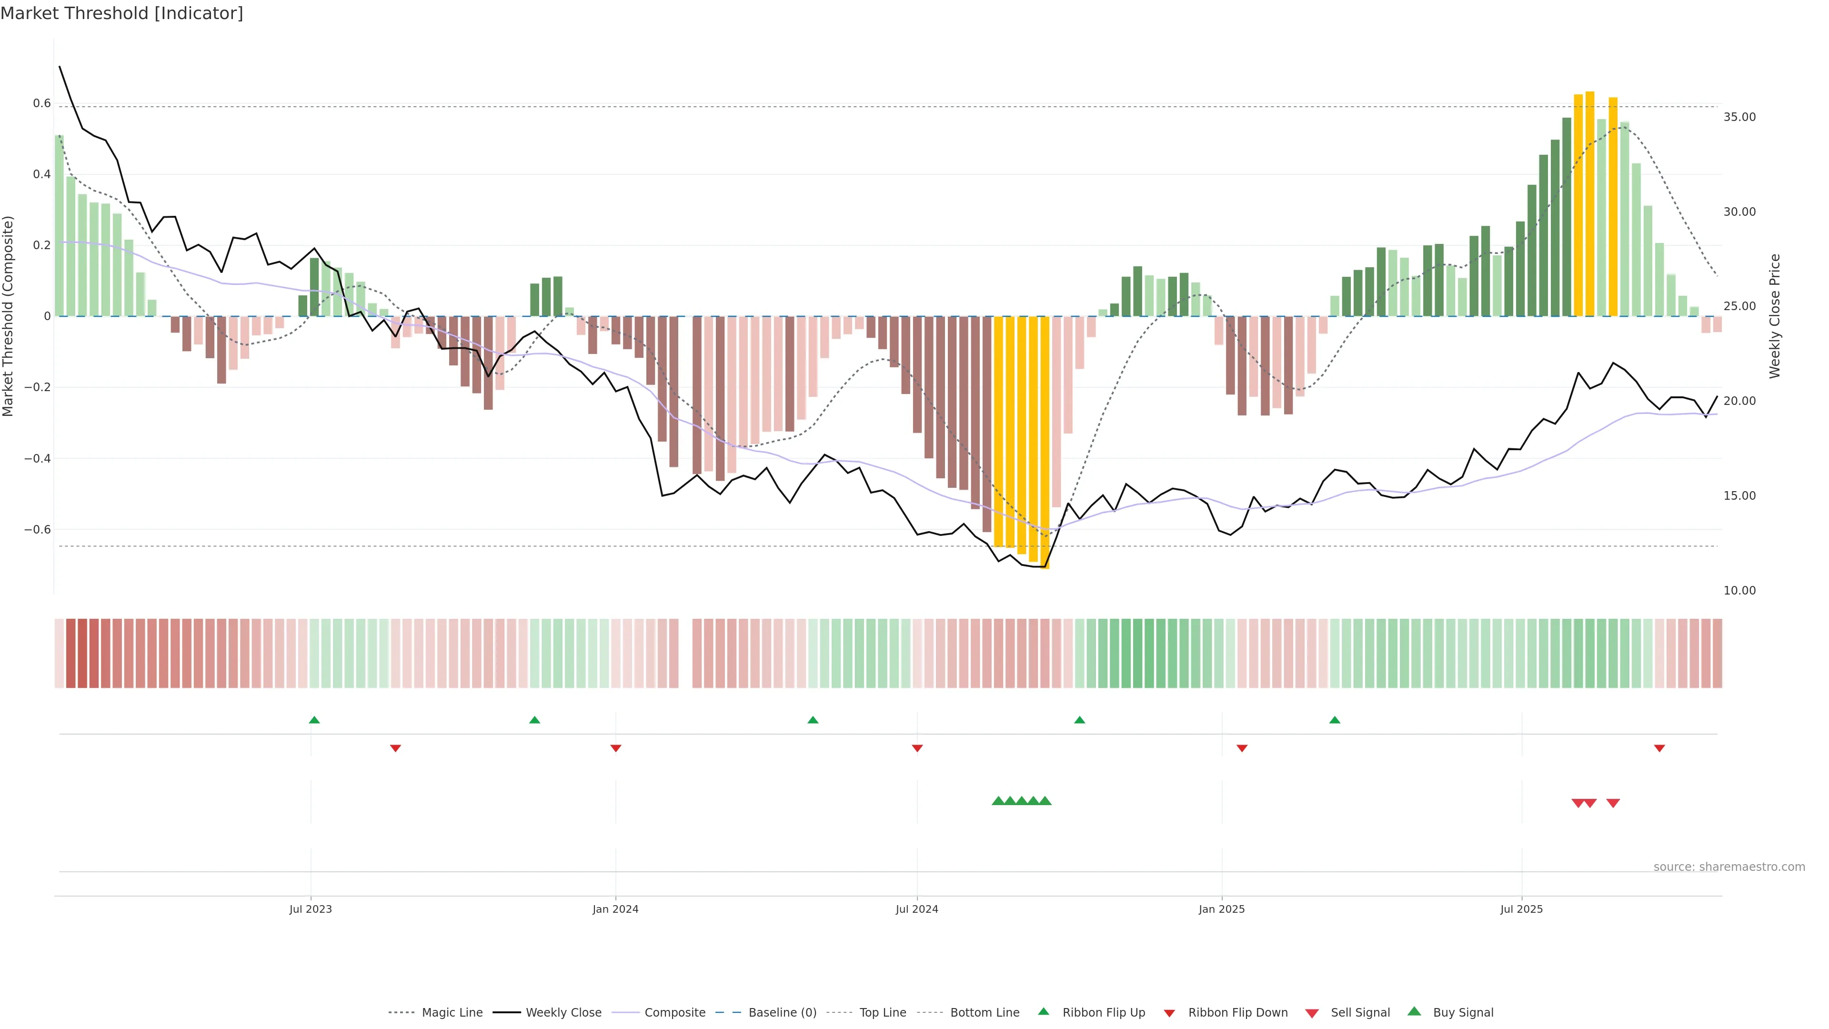Click first green ribbon flip up marker
Image resolution: width=1829 pixels, height=1029 pixels.
pos(314,720)
